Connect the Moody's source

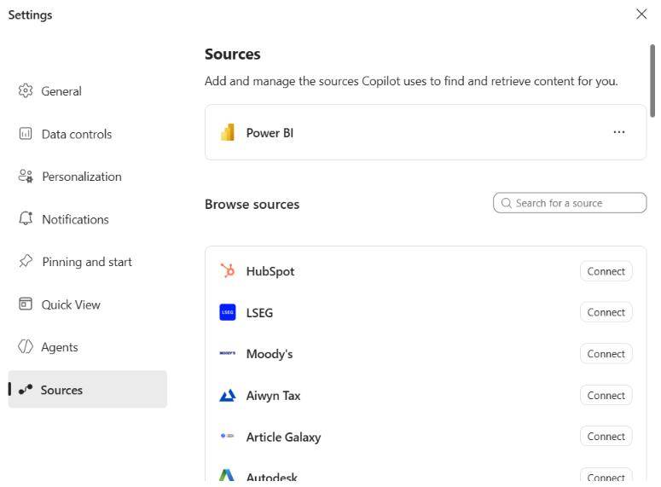[x=606, y=354]
